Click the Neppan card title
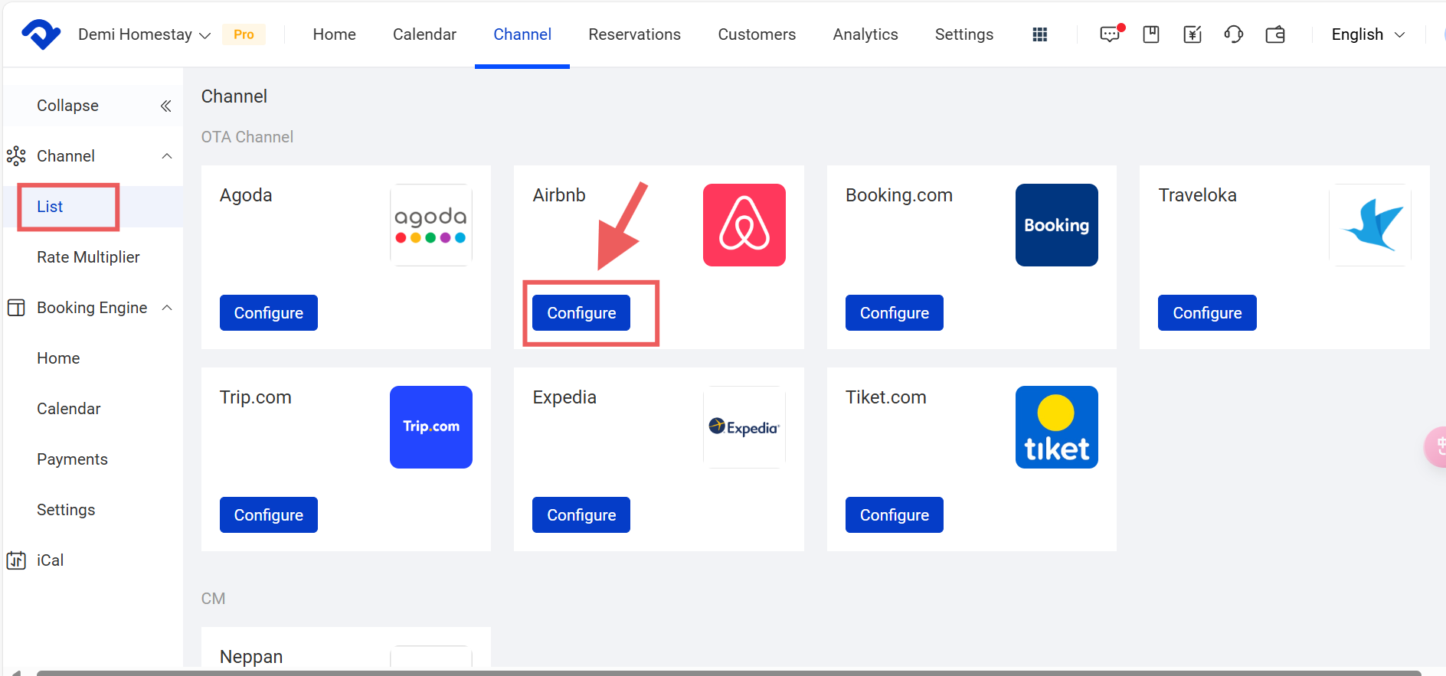Screen dimensions: 1446x676 pyautogui.click(x=251, y=657)
